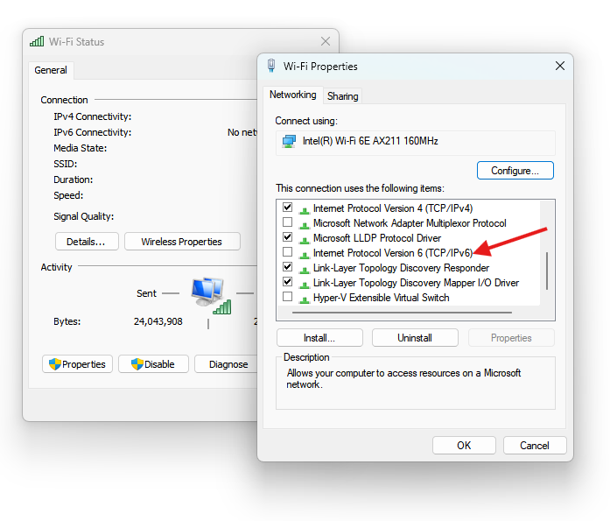Uncheck Internet Protocol Version 4 checkbox
The image size is (610, 521).
coord(287,208)
